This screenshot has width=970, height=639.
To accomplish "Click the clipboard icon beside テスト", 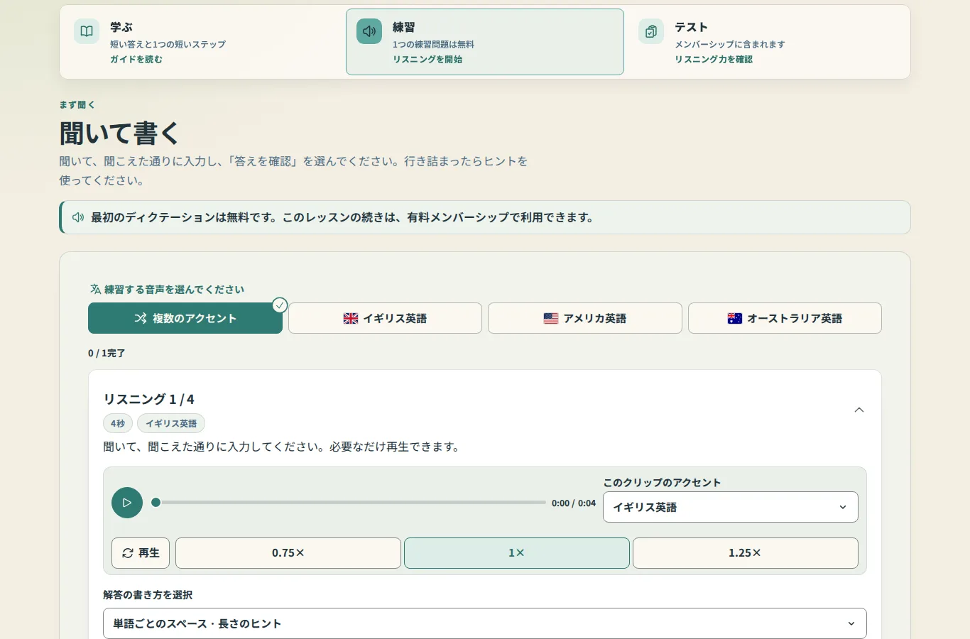I will [x=651, y=31].
